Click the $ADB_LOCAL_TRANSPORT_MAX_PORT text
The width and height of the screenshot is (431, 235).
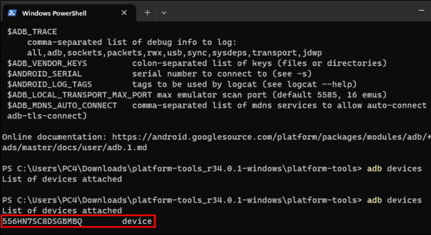pyautogui.click(x=79, y=95)
